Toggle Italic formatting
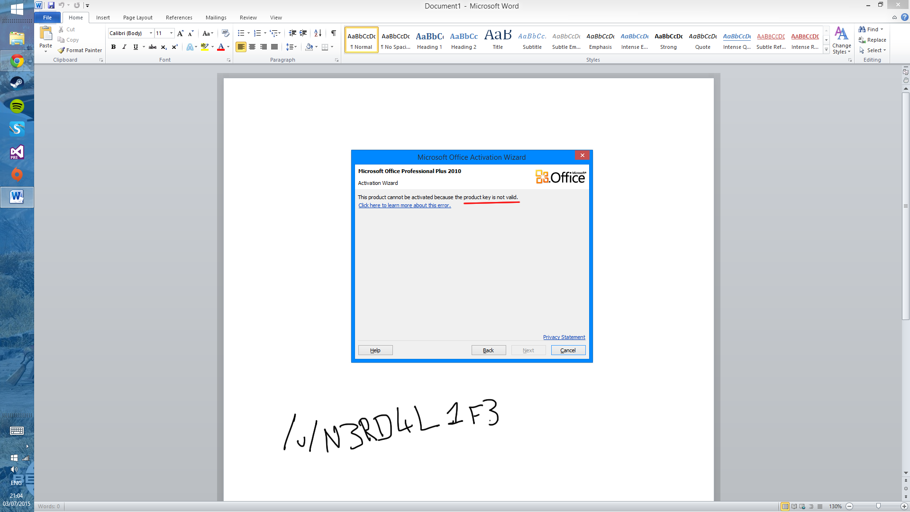 124,47
